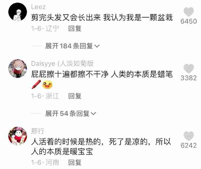Click chevron next to 展开 54 条回复
Viewport: 201px width, 169px height.
(x=93, y=114)
